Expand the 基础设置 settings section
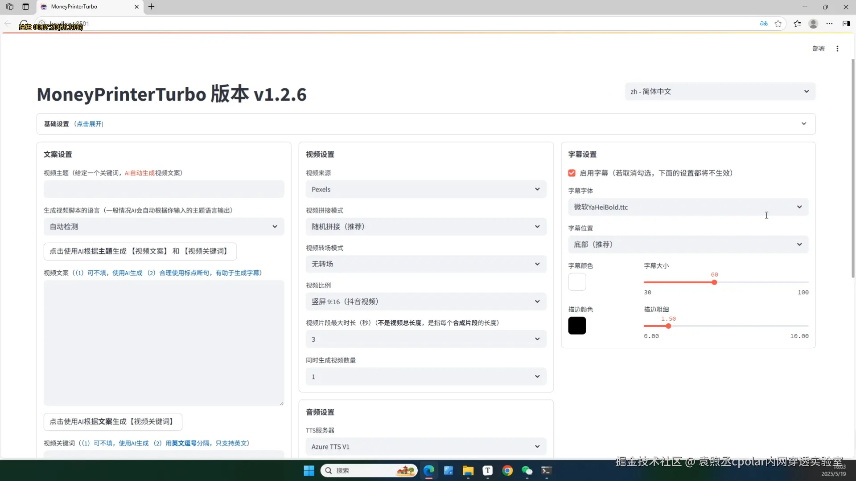The width and height of the screenshot is (856, 481). pyautogui.click(x=426, y=124)
